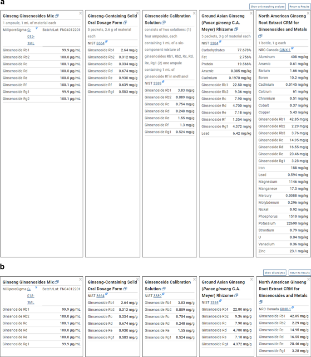Open the pop-out icon after 'Oral Dosage Form' in the bottom panel

click(x=125, y=289)
